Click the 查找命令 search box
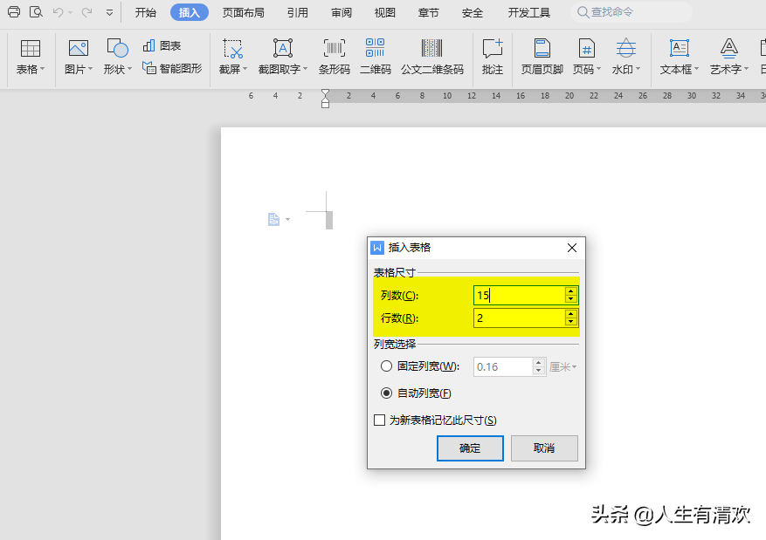Screen dimensions: 766x540 click(x=631, y=12)
